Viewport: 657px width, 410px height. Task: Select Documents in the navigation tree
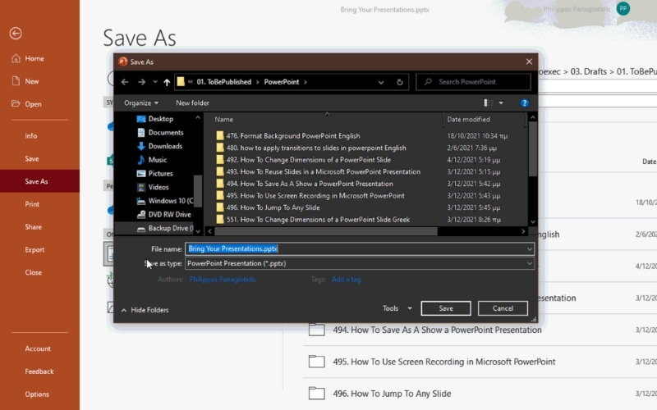point(166,133)
